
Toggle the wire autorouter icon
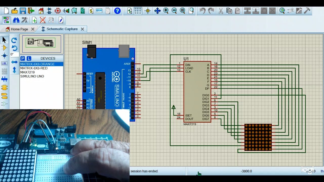6,20
